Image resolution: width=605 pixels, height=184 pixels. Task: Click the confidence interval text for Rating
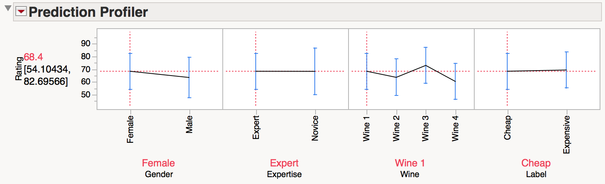click(x=47, y=75)
